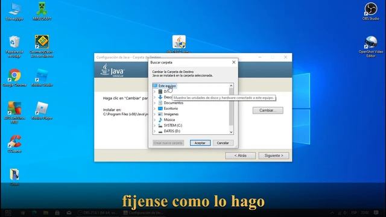Select the Documentos folder label
This screenshot has width=386, height=217.
pyautogui.click(x=174, y=103)
